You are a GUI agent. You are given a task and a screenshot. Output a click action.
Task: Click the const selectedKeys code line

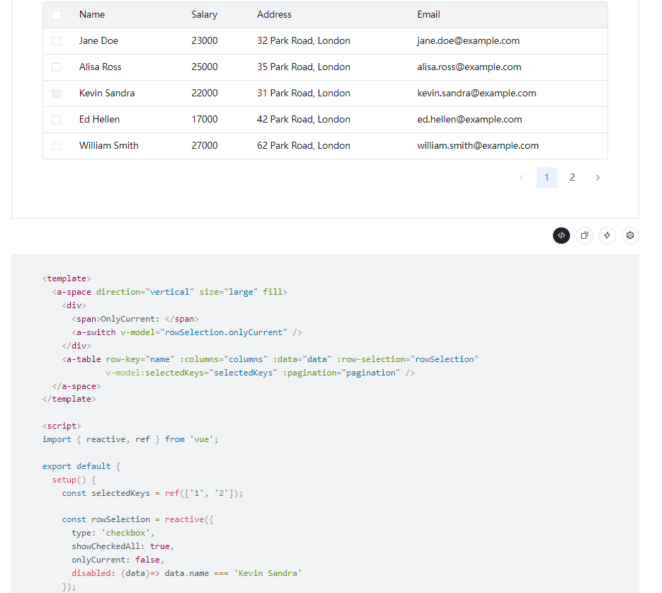pyautogui.click(x=152, y=493)
